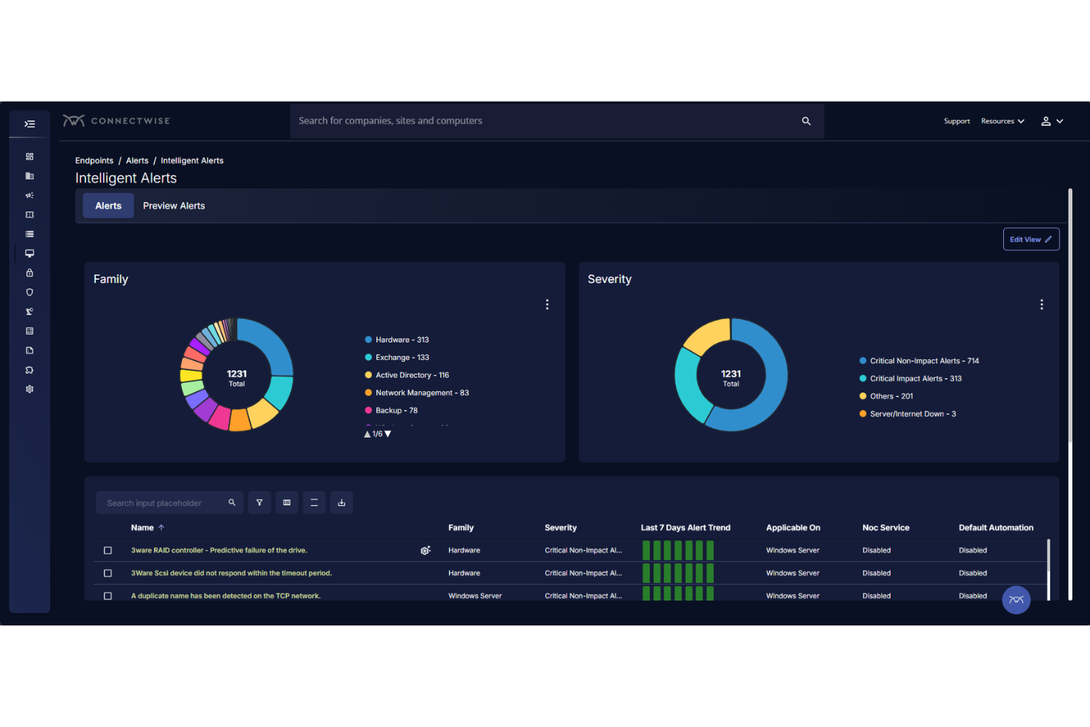Check the 3ware RAID controller row checkbox
The width and height of the screenshot is (1090, 727).
(108, 550)
